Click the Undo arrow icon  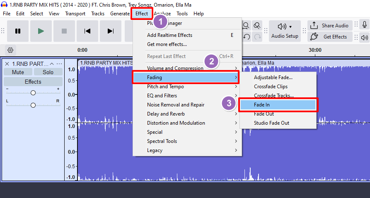[x=247, y=36]
